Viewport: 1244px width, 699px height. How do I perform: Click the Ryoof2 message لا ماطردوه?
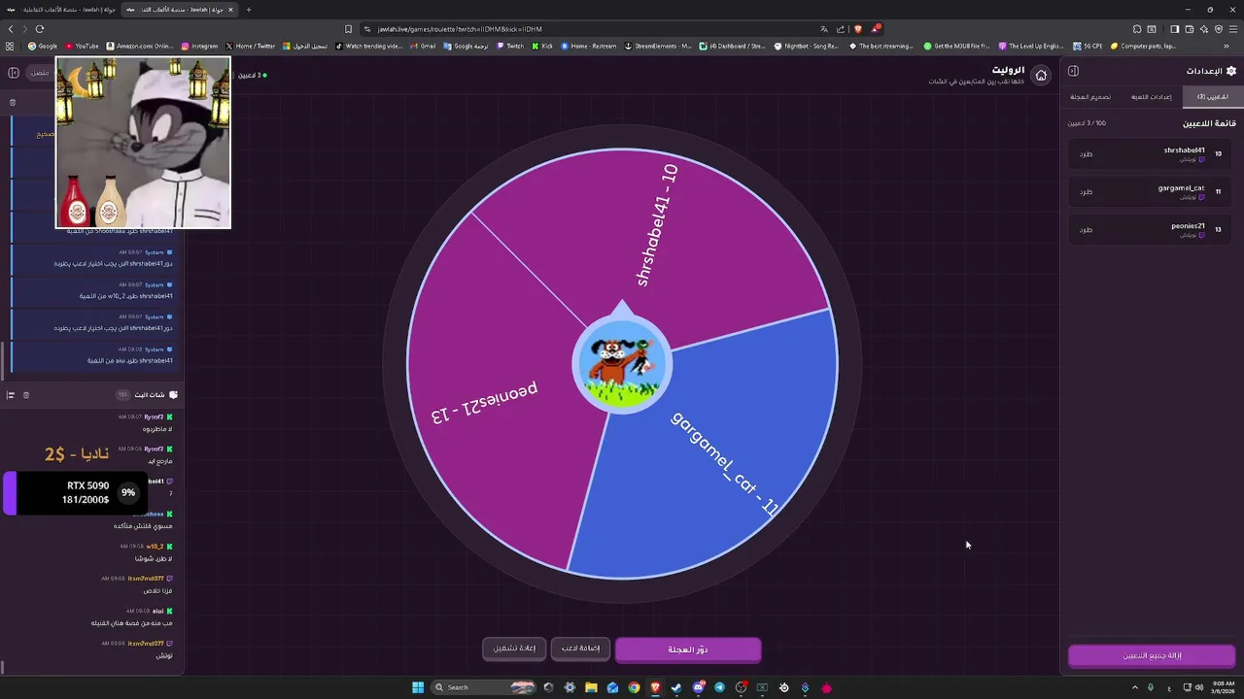coord(157,428)
